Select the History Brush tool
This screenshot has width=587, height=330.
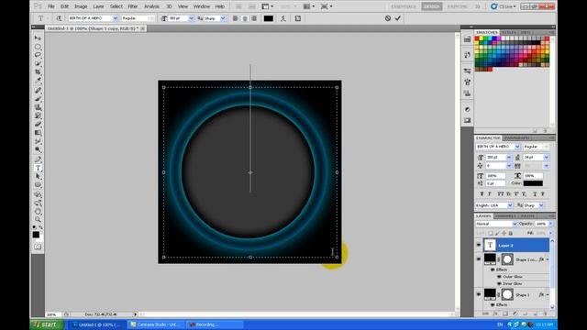[38, 115]
